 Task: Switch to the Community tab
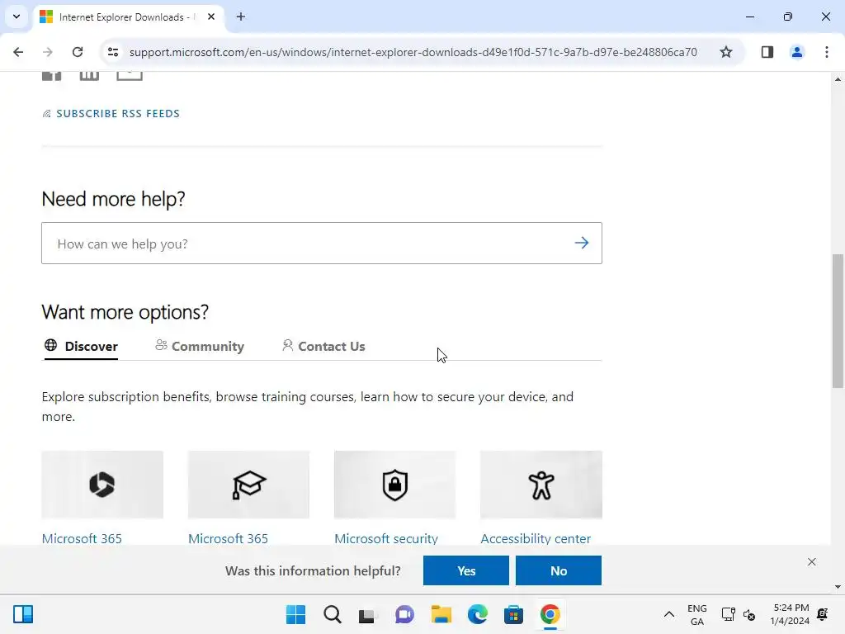(x=200, y=346)
